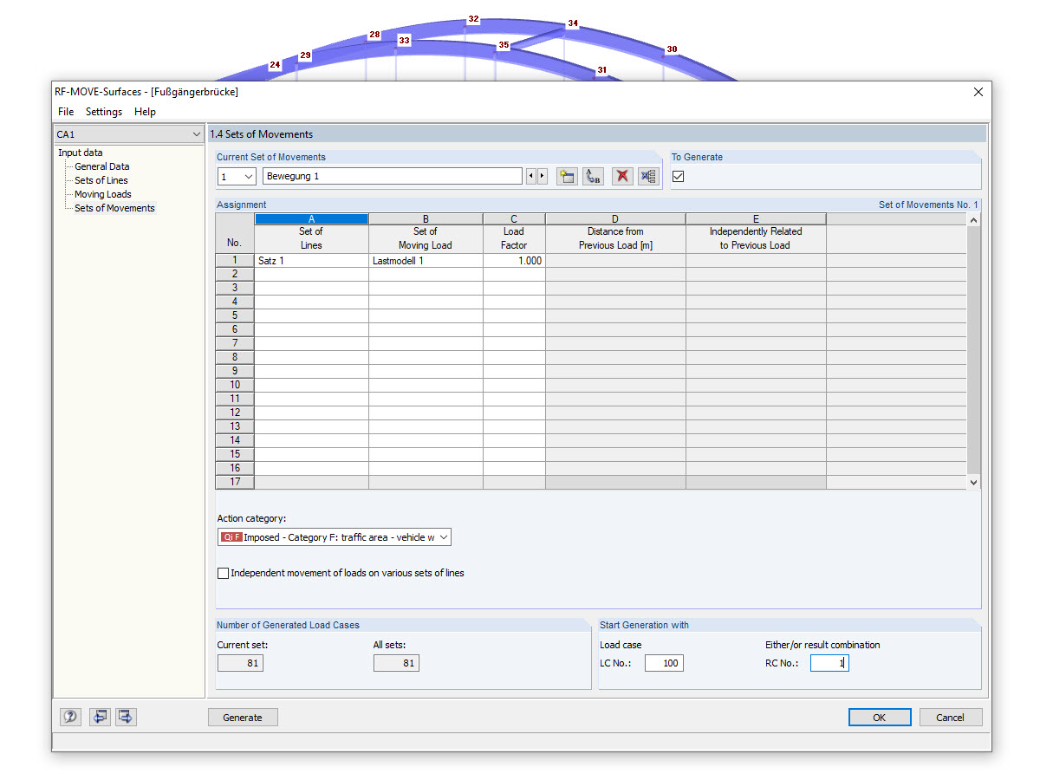The image size is (1040, 780).
Task: Rename the current set of movements
Action: tap(593, 176)
